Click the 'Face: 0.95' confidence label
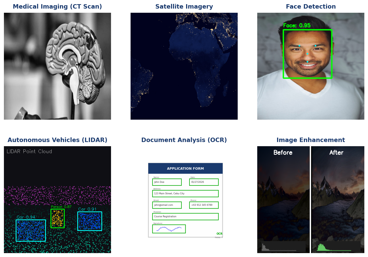Screen dimensions: 368x257 (x=297, y=25)
